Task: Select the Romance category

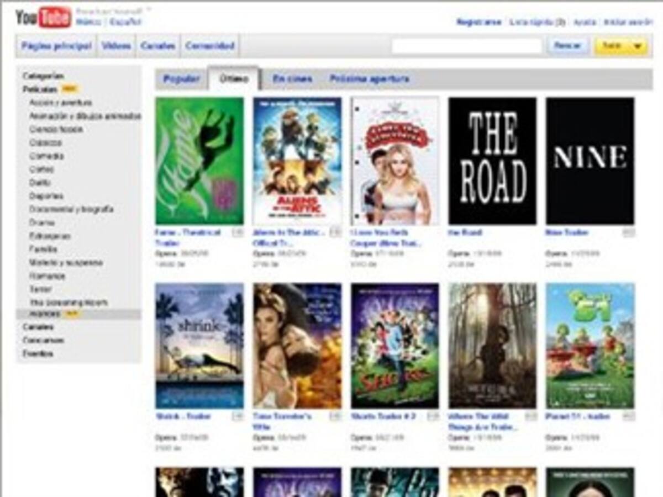Action: click(47, 276)
